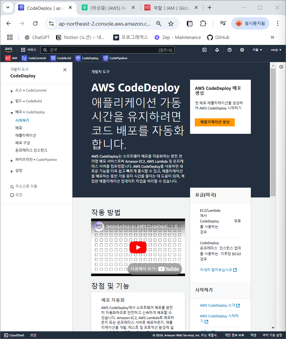Screen dimensions: 286x339
Task: Open the tab search dropdown arrow
Action: (8, 7)
